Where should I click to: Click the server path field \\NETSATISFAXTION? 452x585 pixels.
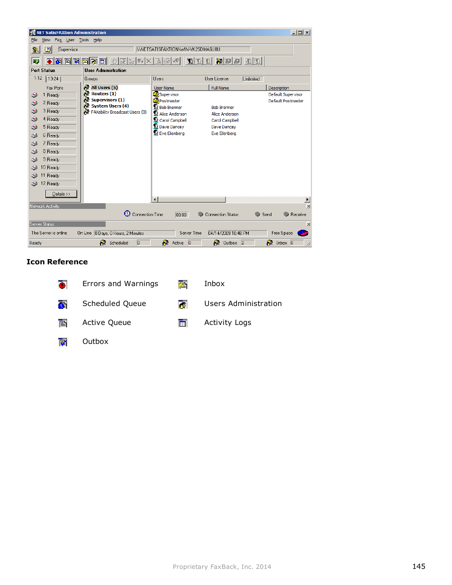coord(193,49)
